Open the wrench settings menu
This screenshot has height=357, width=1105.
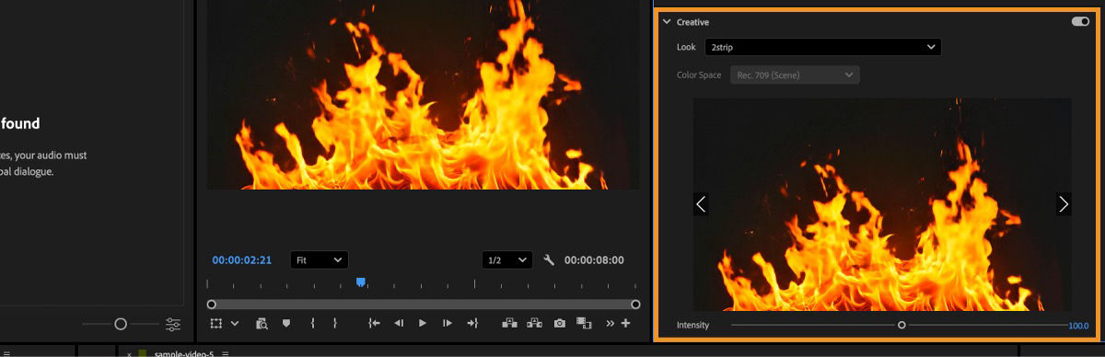tap(550, 260)
